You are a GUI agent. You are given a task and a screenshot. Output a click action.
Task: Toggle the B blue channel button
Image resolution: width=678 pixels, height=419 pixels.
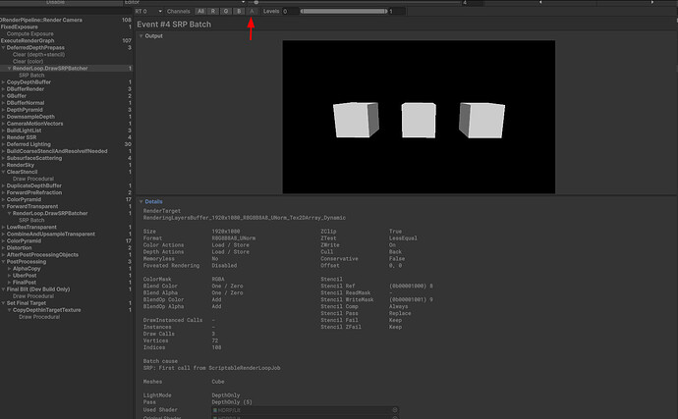(x=240, y=11)
